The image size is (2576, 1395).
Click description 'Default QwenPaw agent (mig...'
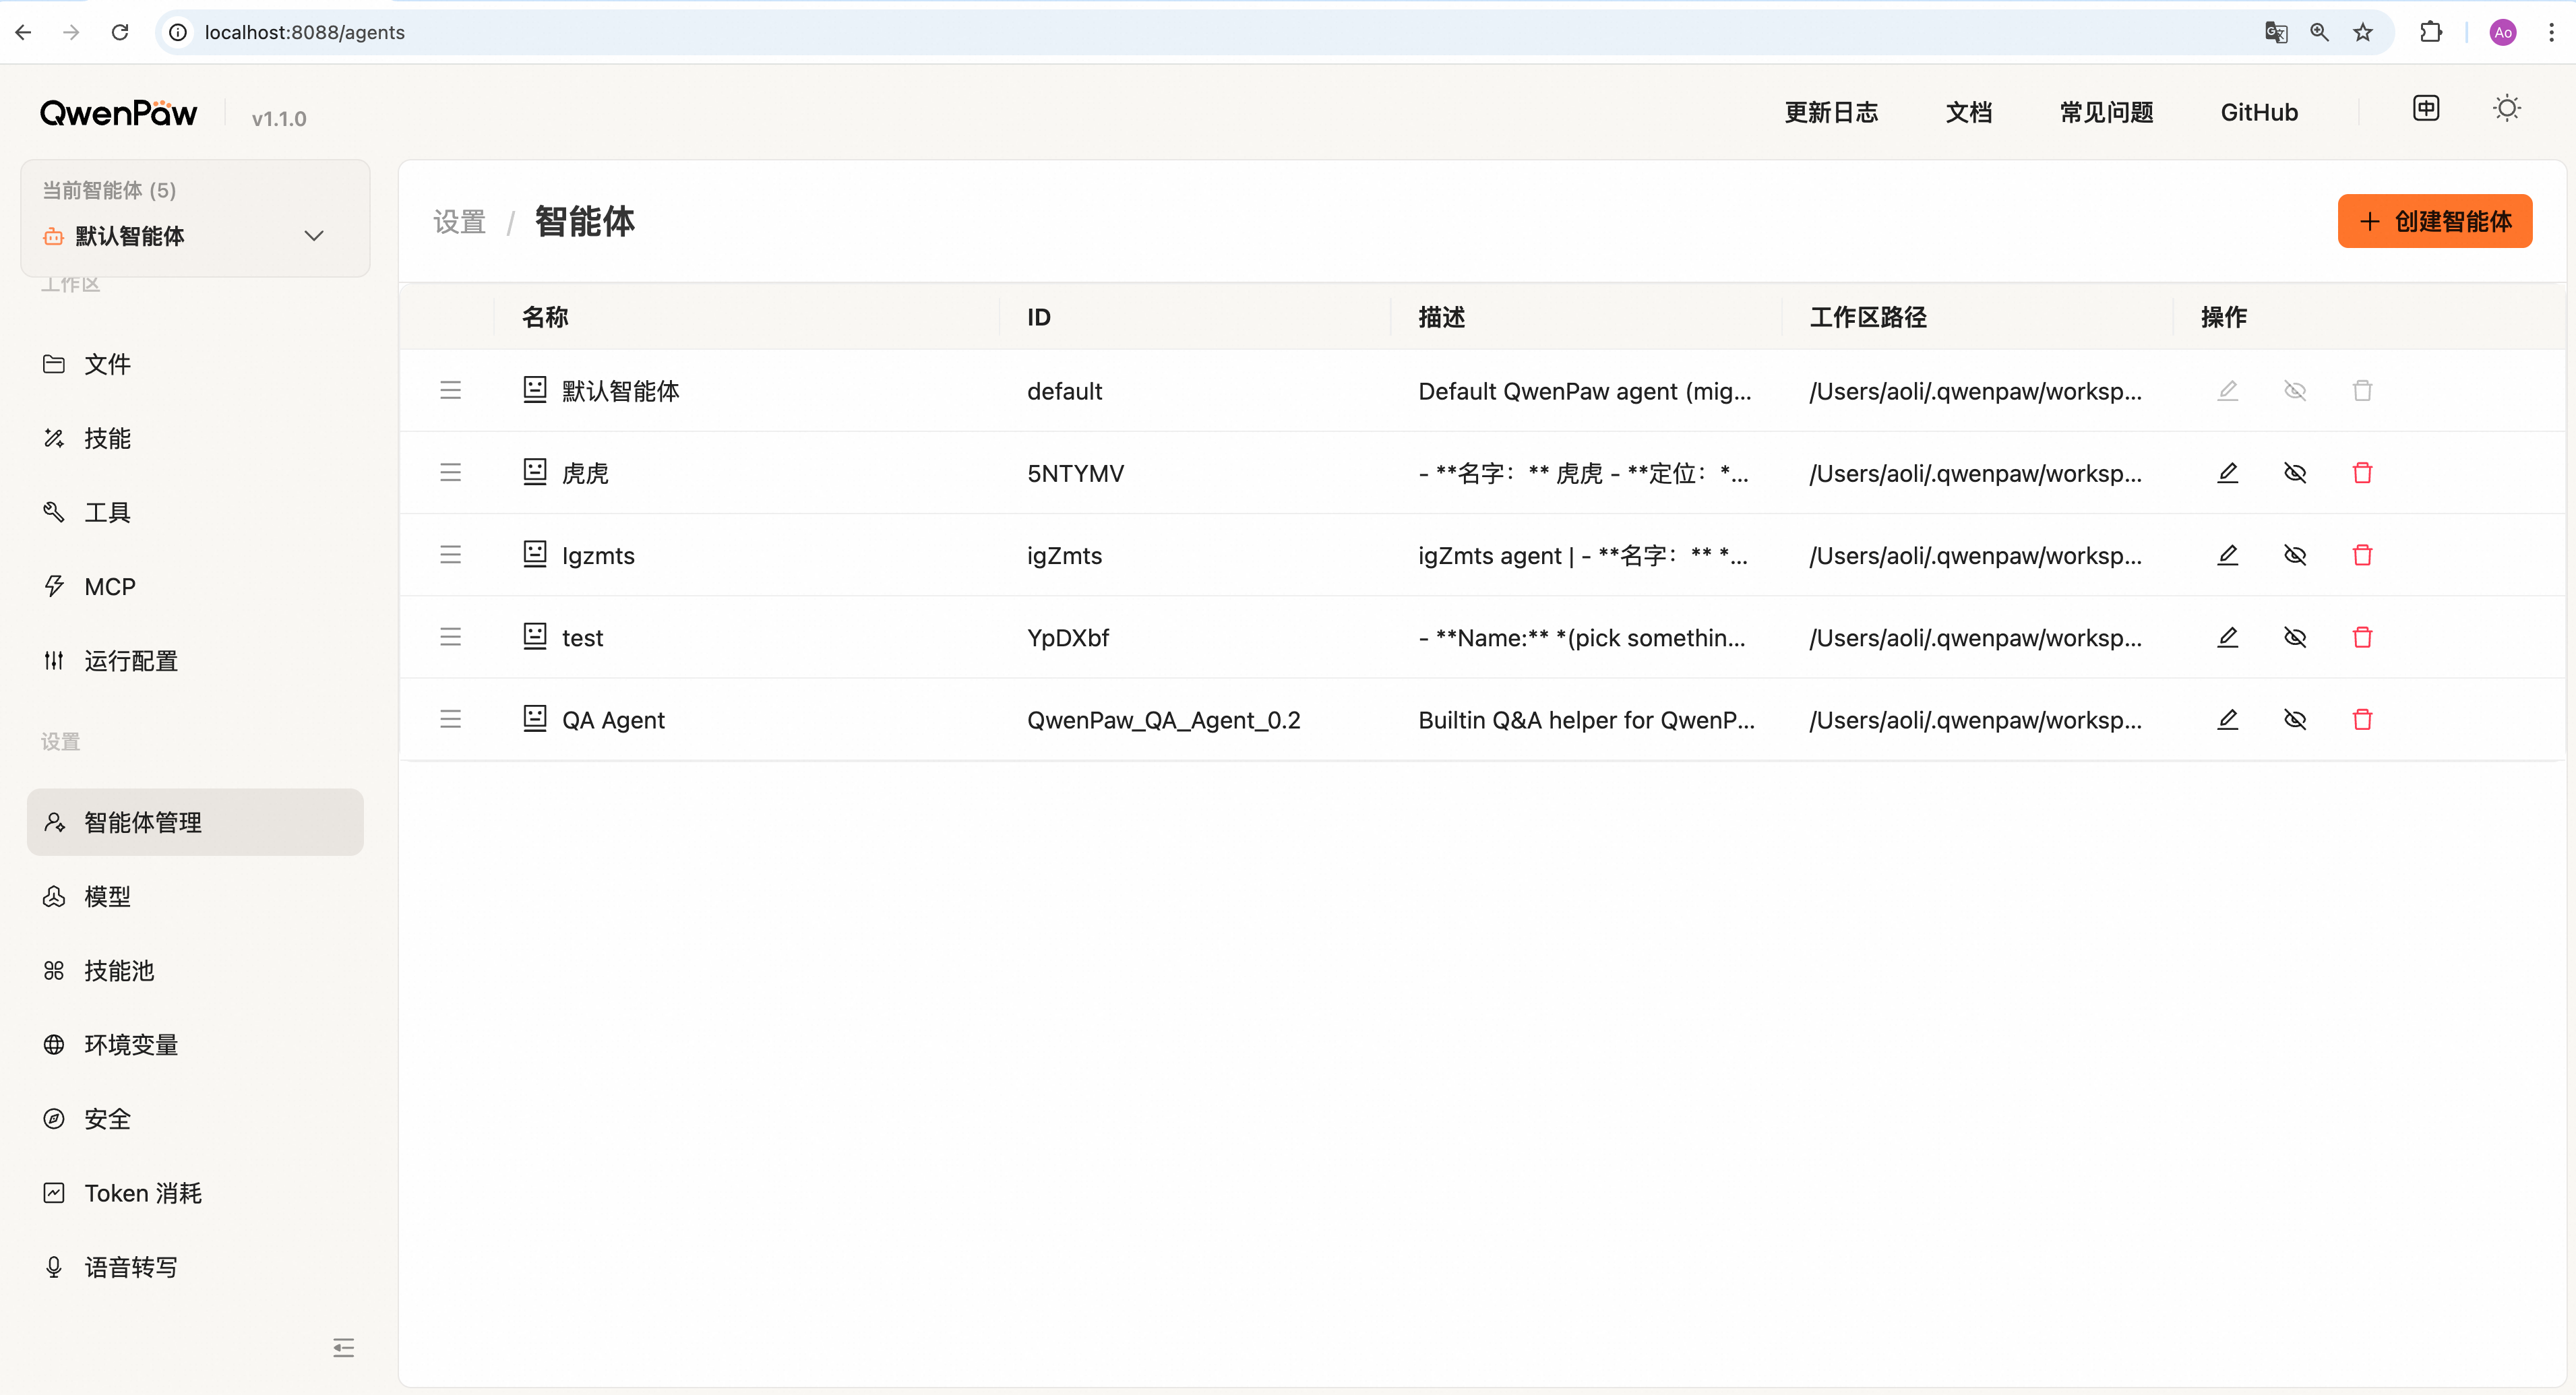pos(1584,391)
